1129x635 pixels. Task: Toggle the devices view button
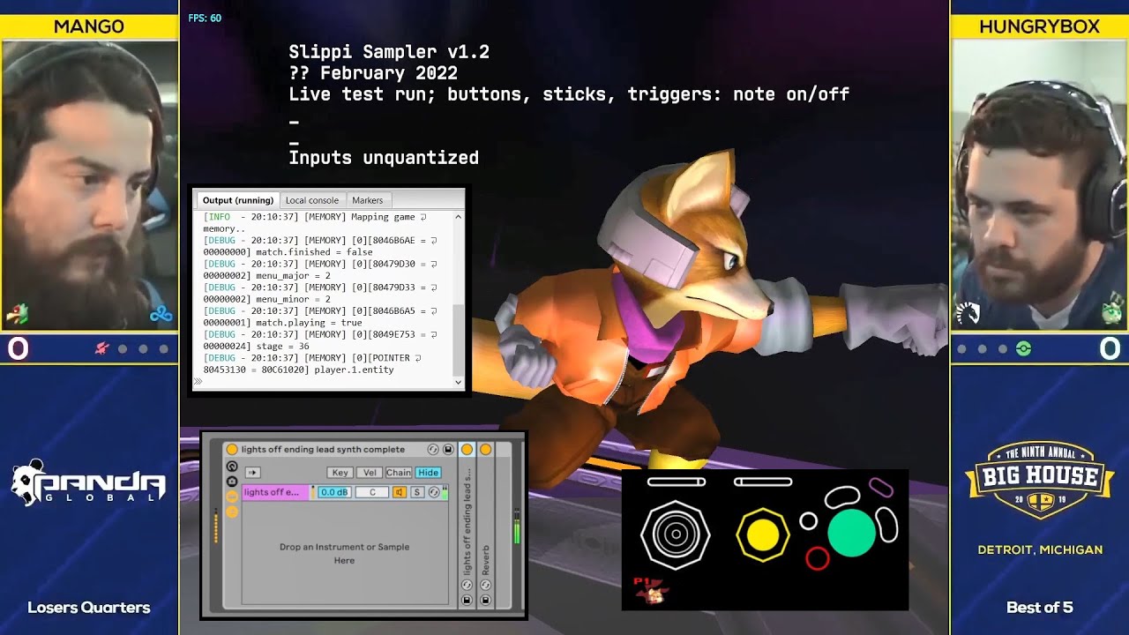click(232, 512)
